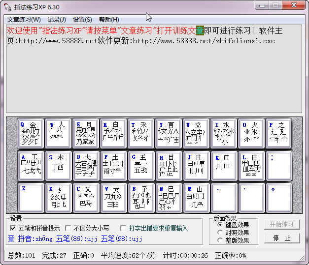Image resolution: width=309 pixels, height=265 pixels.
Task: Click the K key showing 口 radical
Action: click(224, 166)
